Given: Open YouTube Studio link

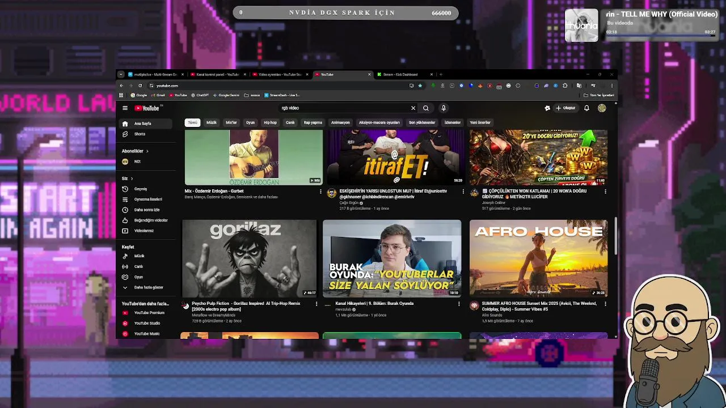Looking at the screenshot, I should tap(146, 323).
